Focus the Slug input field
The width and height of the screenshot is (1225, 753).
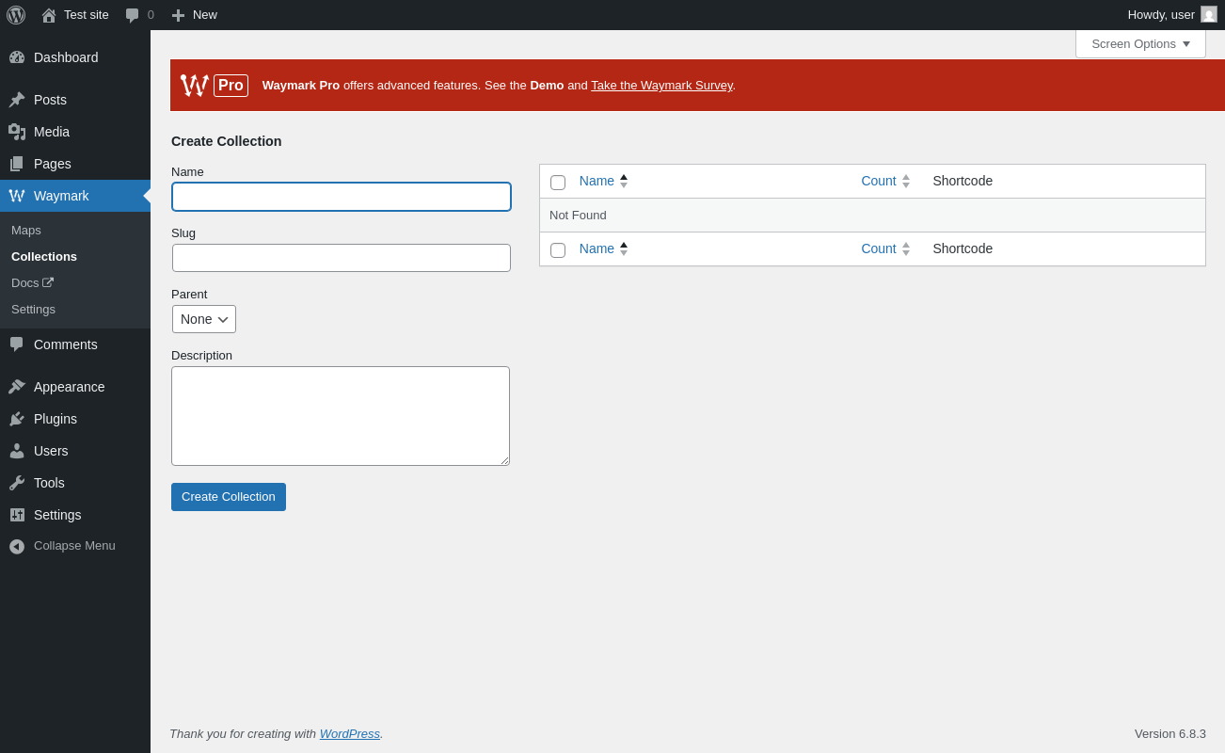(342, 258)
